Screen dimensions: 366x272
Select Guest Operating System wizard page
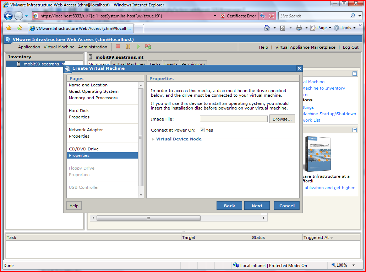pos(94,91)
